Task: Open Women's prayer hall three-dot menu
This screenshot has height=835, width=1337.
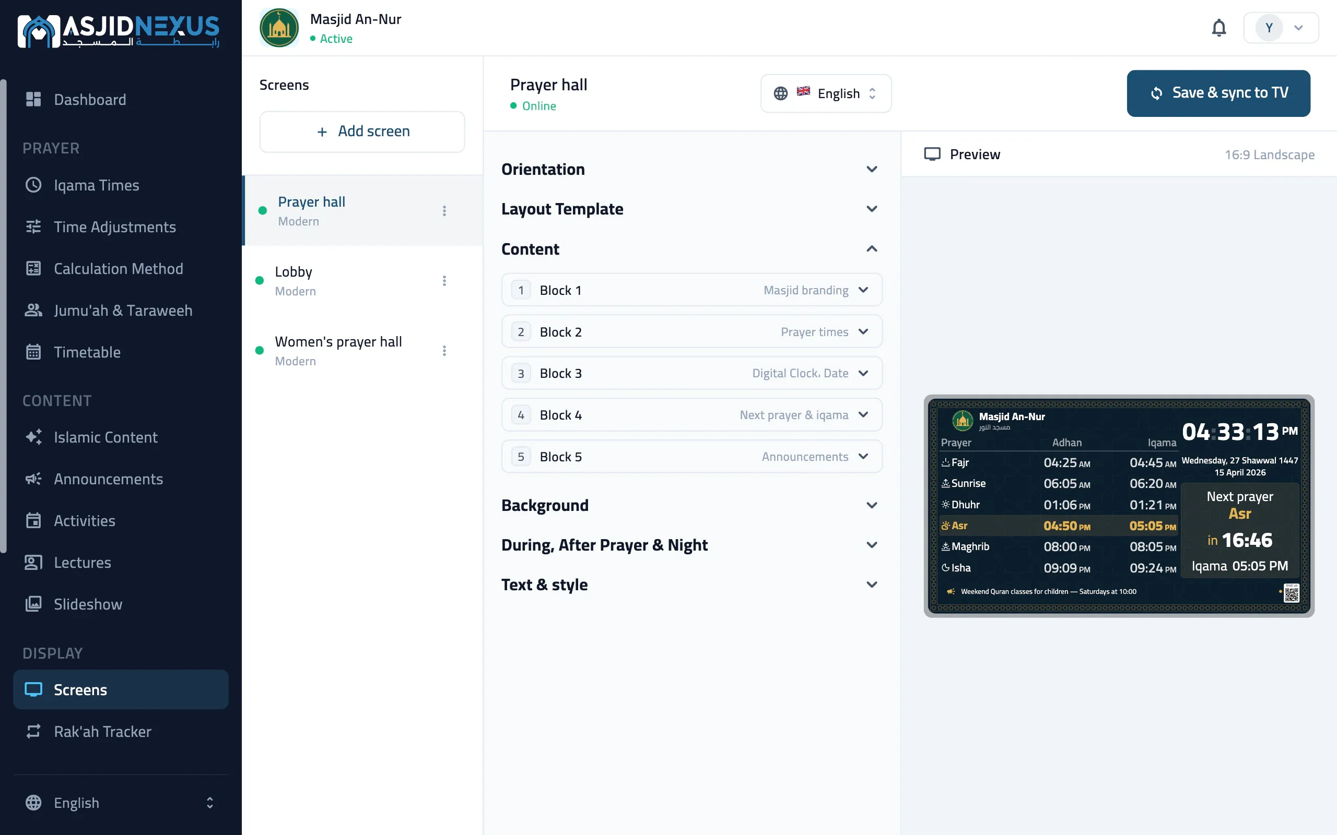Action: point(444,351)
